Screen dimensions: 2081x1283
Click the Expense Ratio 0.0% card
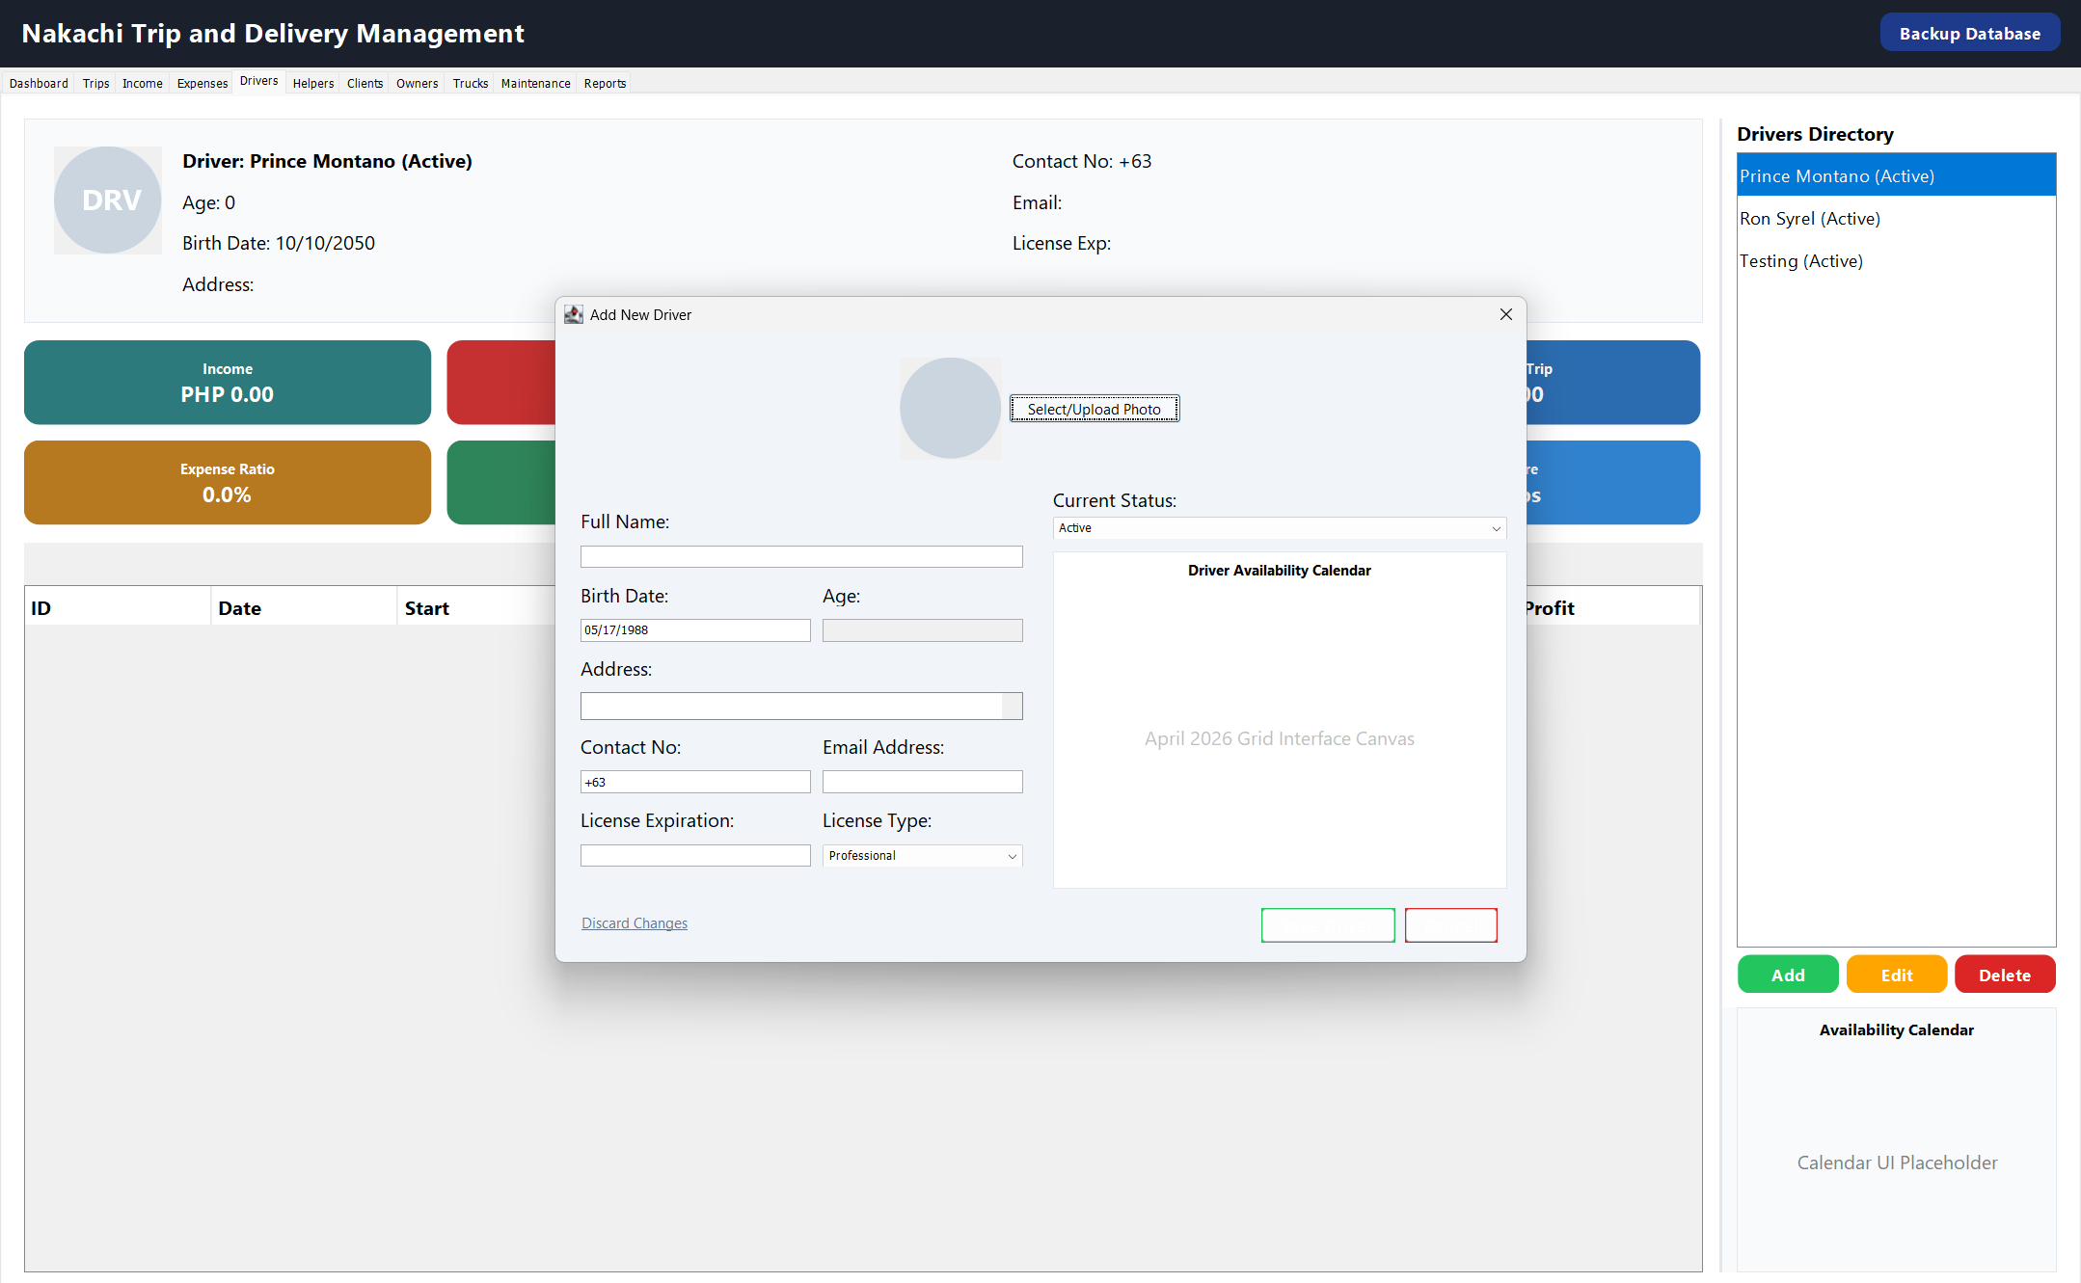(x=228, y=483)
